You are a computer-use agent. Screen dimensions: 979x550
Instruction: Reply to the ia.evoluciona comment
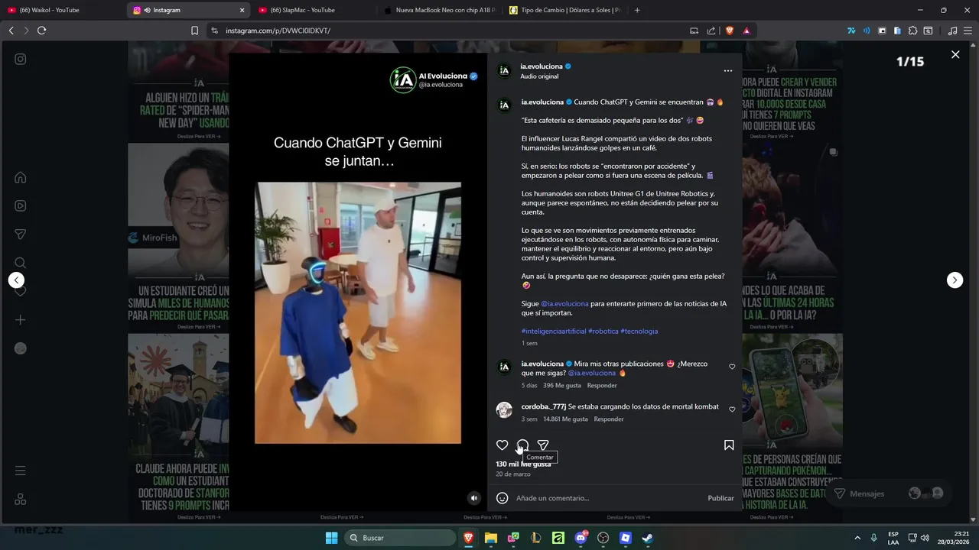pos(602,385)
